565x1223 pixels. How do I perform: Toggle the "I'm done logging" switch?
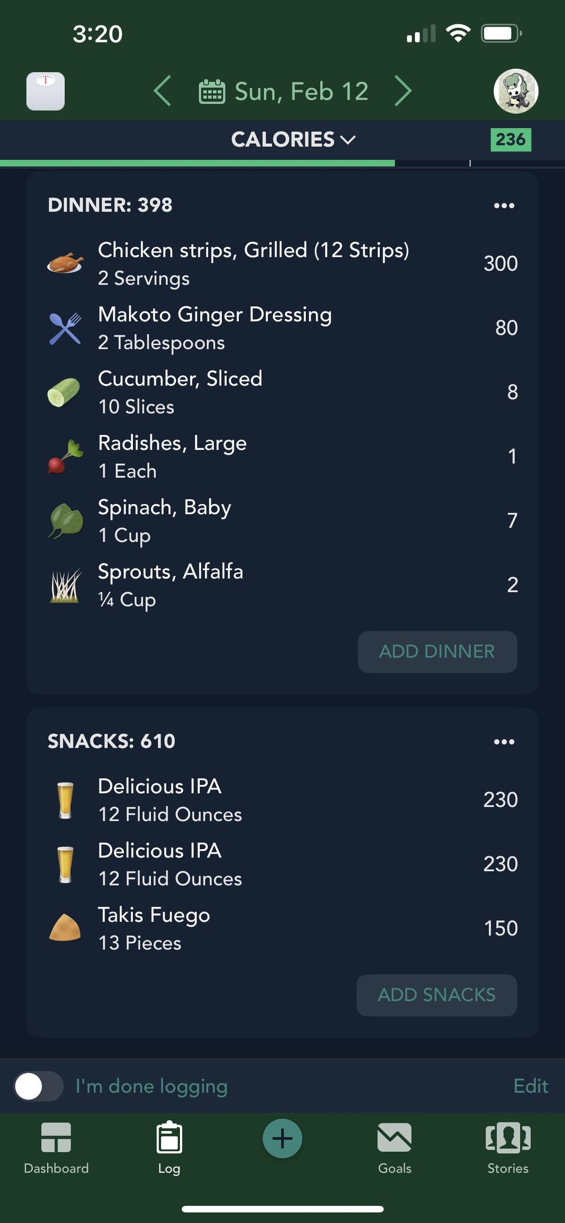tap(38, 1086)
